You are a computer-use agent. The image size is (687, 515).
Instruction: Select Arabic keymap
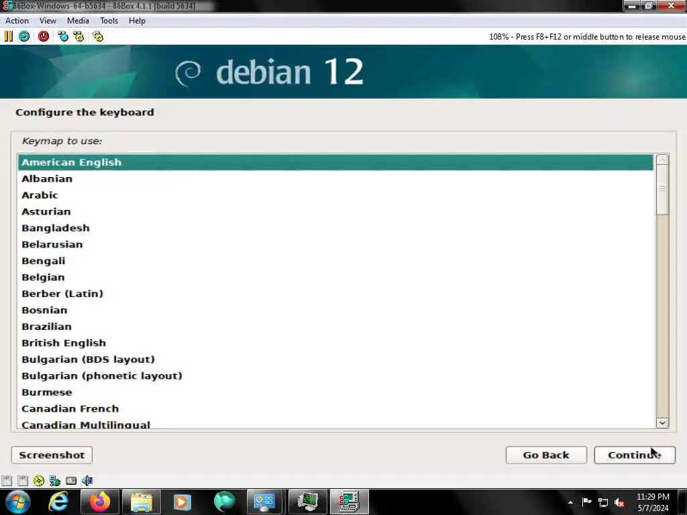[x=335, y=195]
